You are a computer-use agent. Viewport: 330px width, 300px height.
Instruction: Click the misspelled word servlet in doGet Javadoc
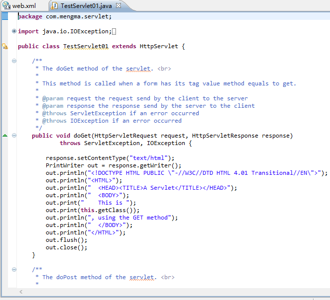(x=141, y=69)
